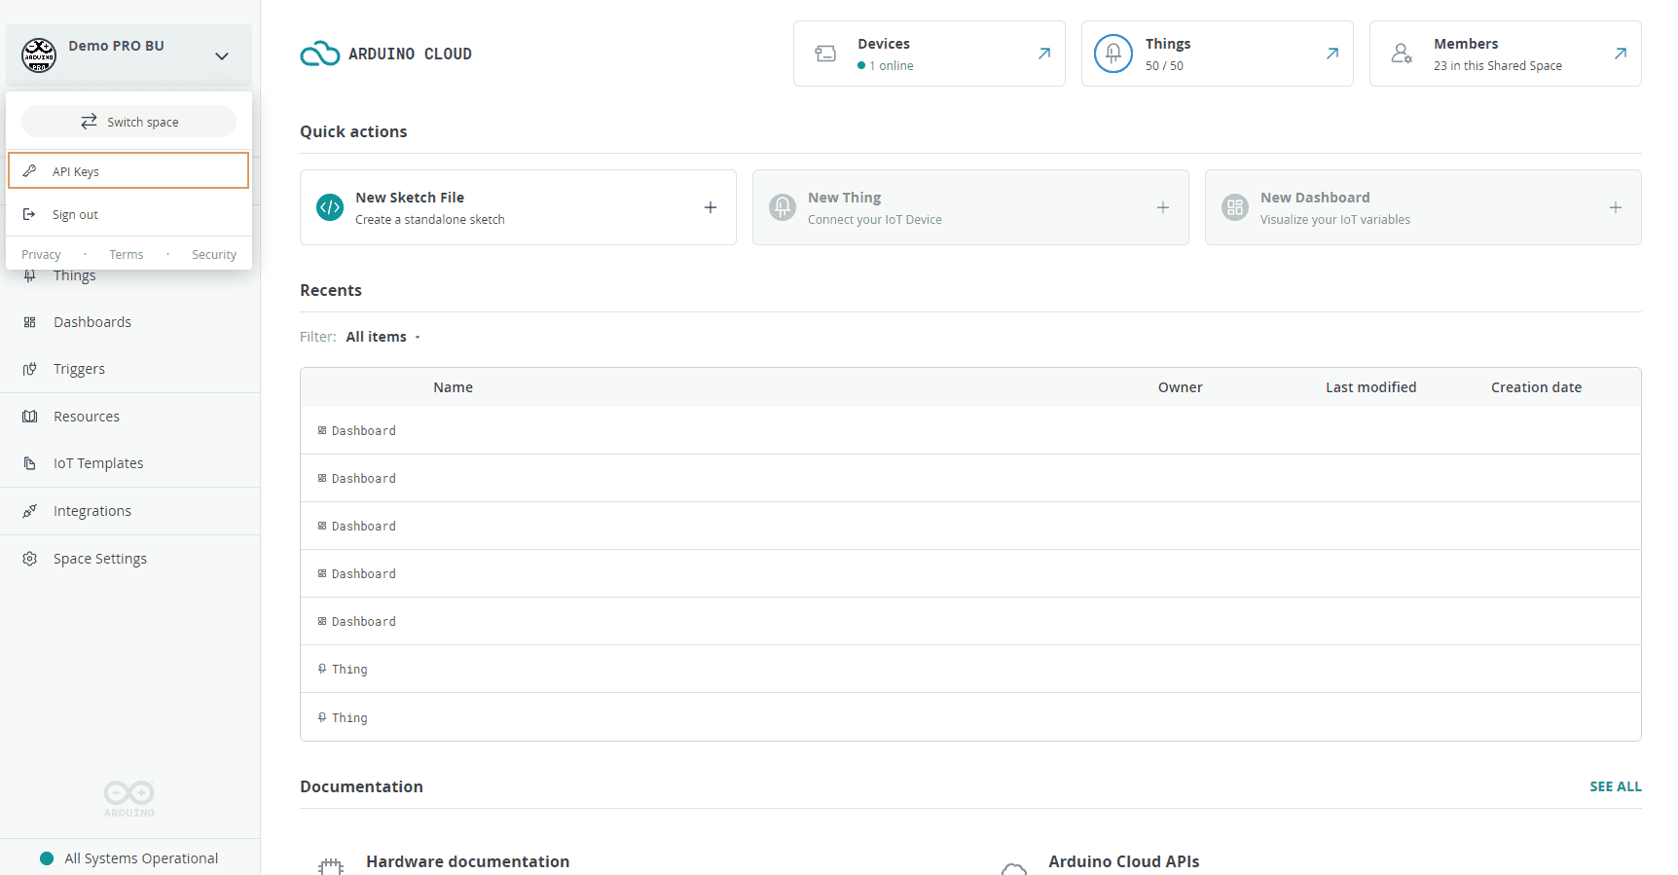
Task: Open Resources in the sidebar
Action: (87, 417)
